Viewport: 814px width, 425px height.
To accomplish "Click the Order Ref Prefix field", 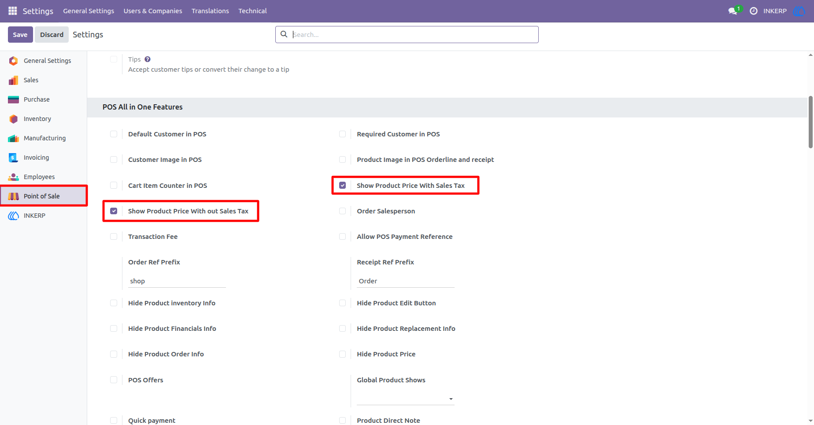I will [177, 281].
